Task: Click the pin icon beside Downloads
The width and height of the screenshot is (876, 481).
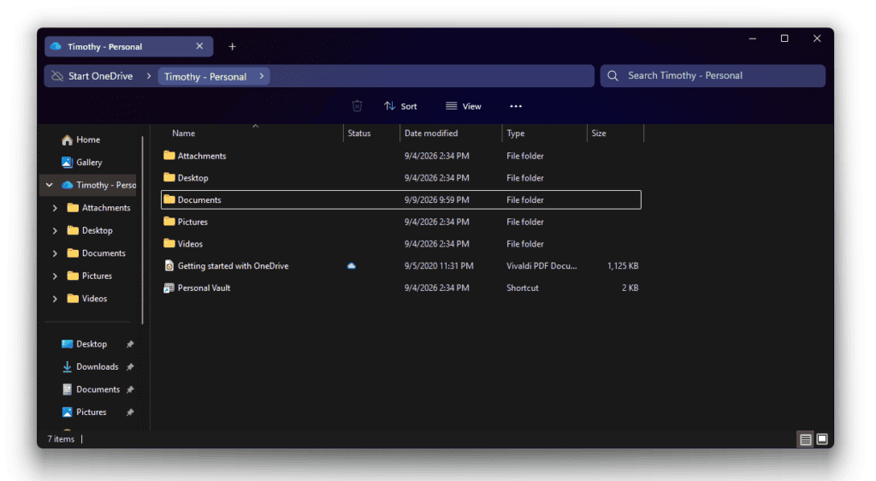Action: pos(130,367)
